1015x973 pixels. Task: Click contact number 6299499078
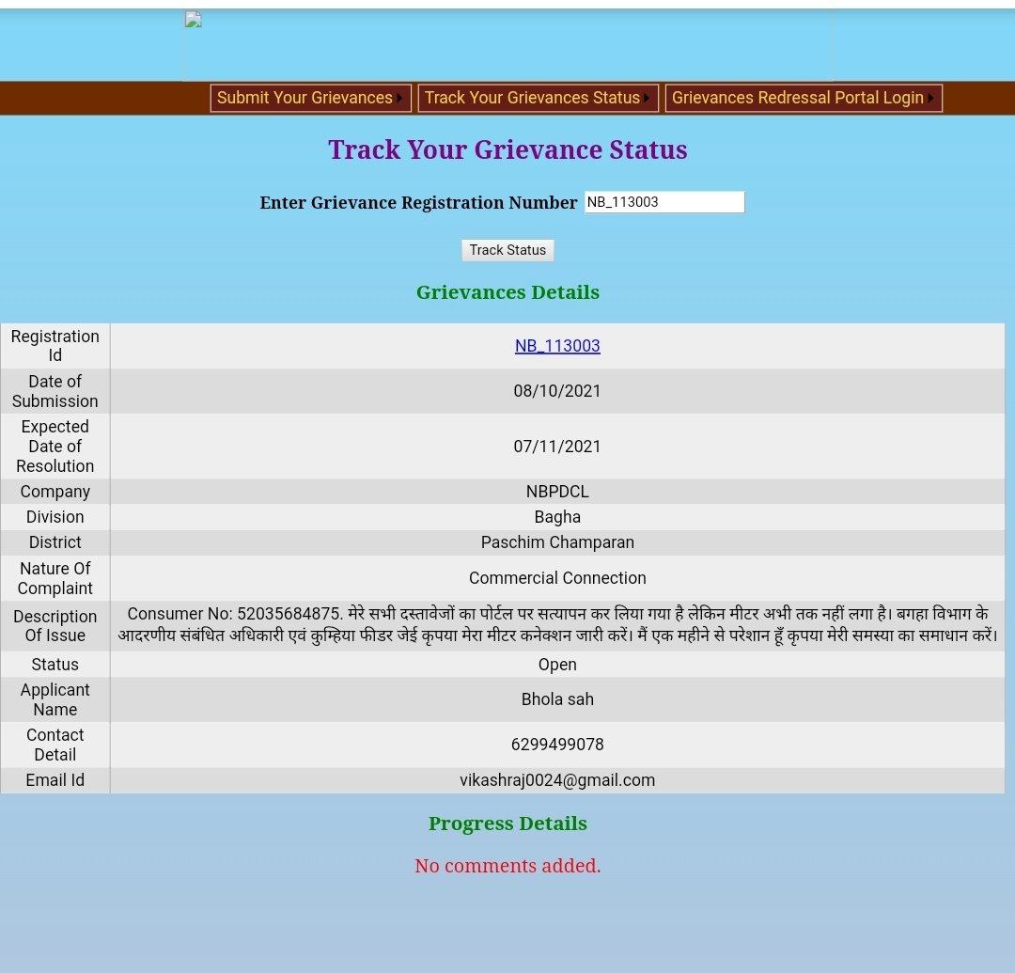pyautogui.click(x=557, y=745)
